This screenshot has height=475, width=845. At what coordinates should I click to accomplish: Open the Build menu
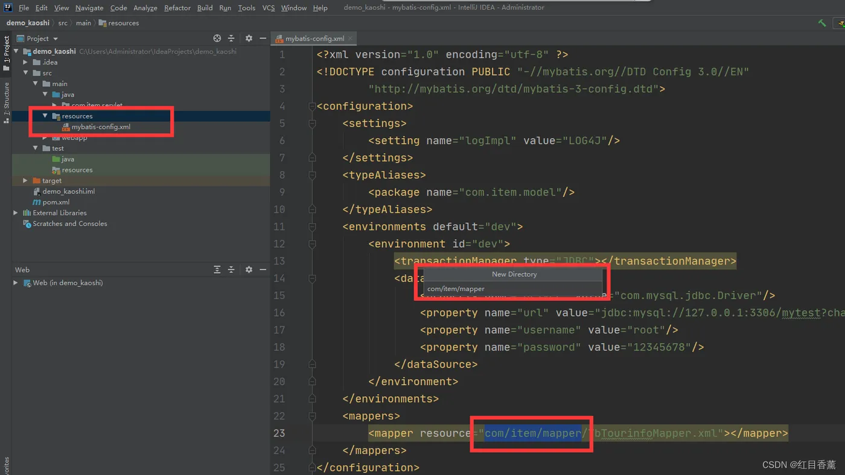pos(205,8)
